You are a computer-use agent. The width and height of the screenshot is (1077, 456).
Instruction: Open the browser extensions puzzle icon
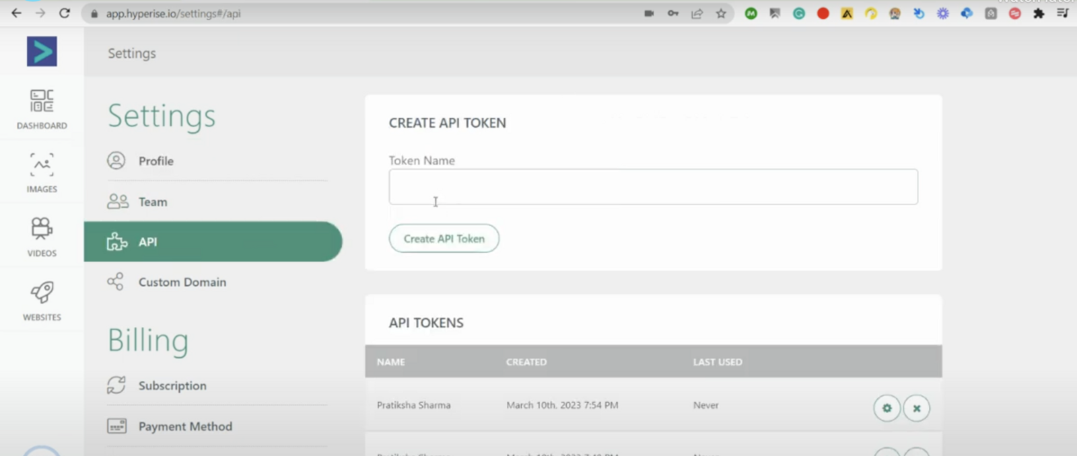coord(1039,13)
